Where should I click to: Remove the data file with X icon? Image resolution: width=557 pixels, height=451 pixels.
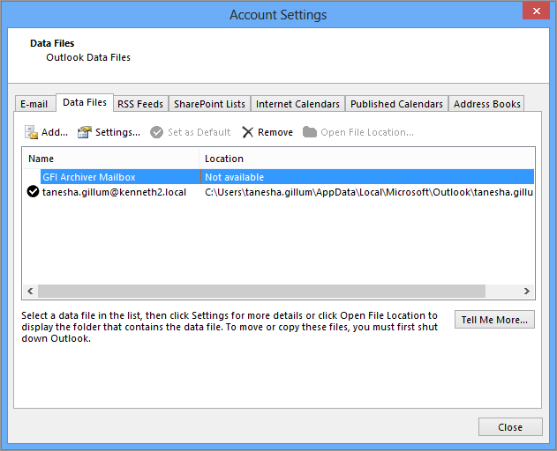(x=247, y=132)
